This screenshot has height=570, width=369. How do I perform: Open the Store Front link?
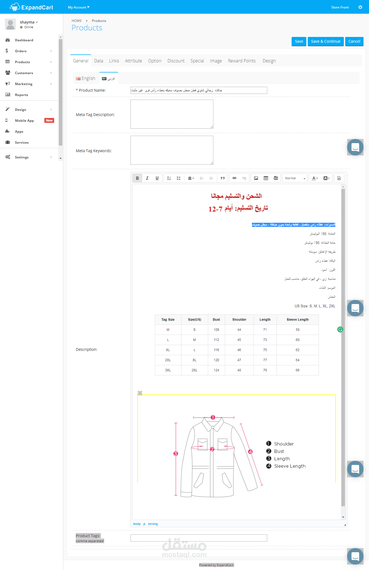(340, 7)
